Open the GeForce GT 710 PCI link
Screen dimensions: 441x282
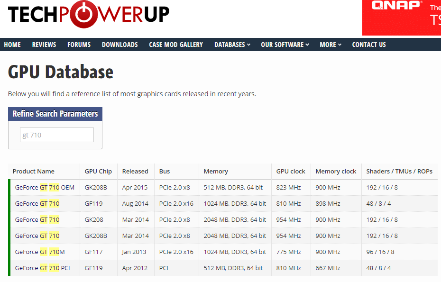click(x=43, y=268)
